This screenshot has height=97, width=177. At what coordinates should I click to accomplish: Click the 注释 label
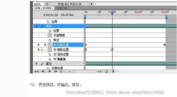[54, 21]
